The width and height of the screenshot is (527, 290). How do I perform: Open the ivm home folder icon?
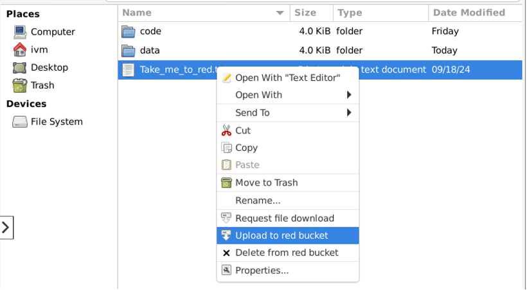20,49
